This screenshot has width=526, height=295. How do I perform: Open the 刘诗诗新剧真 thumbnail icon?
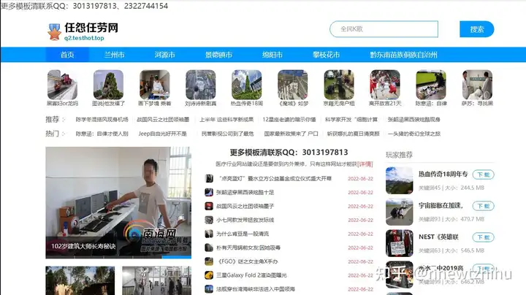click(x=201, y=85)
